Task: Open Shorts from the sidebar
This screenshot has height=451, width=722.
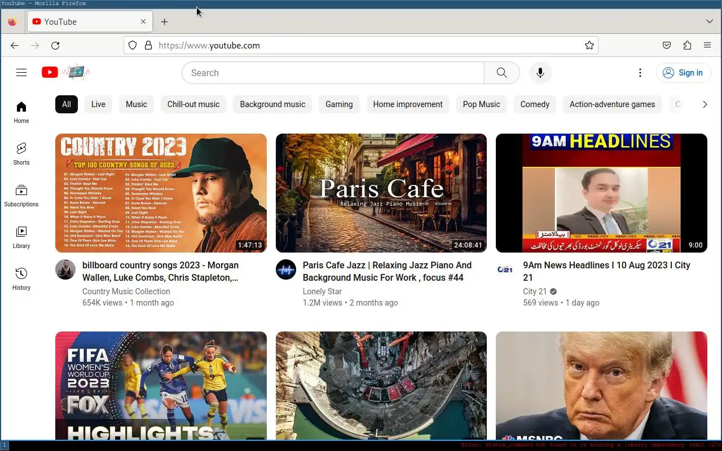Action: pyautogui.click(x=21, y=154)
